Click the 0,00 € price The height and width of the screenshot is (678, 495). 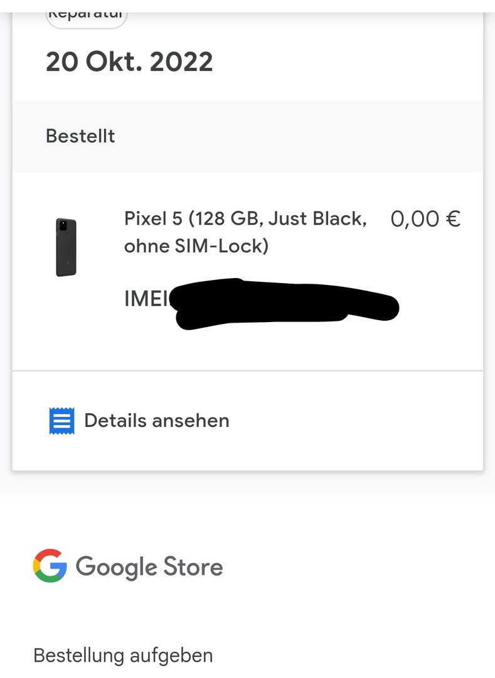[425, 219]
